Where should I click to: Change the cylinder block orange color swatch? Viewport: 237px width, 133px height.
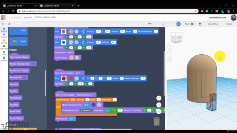coord(71,31)
